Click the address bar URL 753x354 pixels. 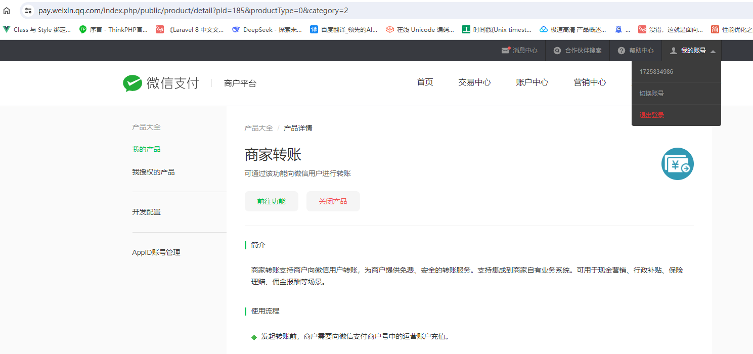pos(193,11)
